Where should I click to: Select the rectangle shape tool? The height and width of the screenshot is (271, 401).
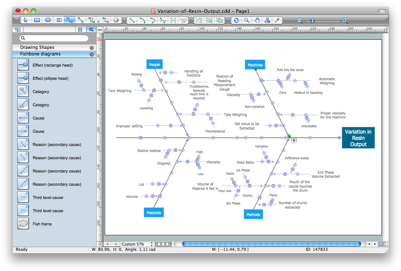coord(37,20)
